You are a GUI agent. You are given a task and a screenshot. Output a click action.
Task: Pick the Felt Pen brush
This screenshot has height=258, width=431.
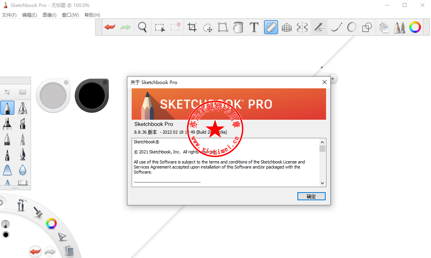pos(7,155)
